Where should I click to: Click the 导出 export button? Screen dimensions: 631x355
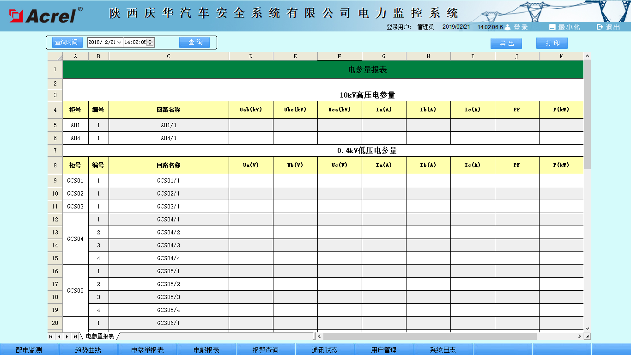coord(506,43)
